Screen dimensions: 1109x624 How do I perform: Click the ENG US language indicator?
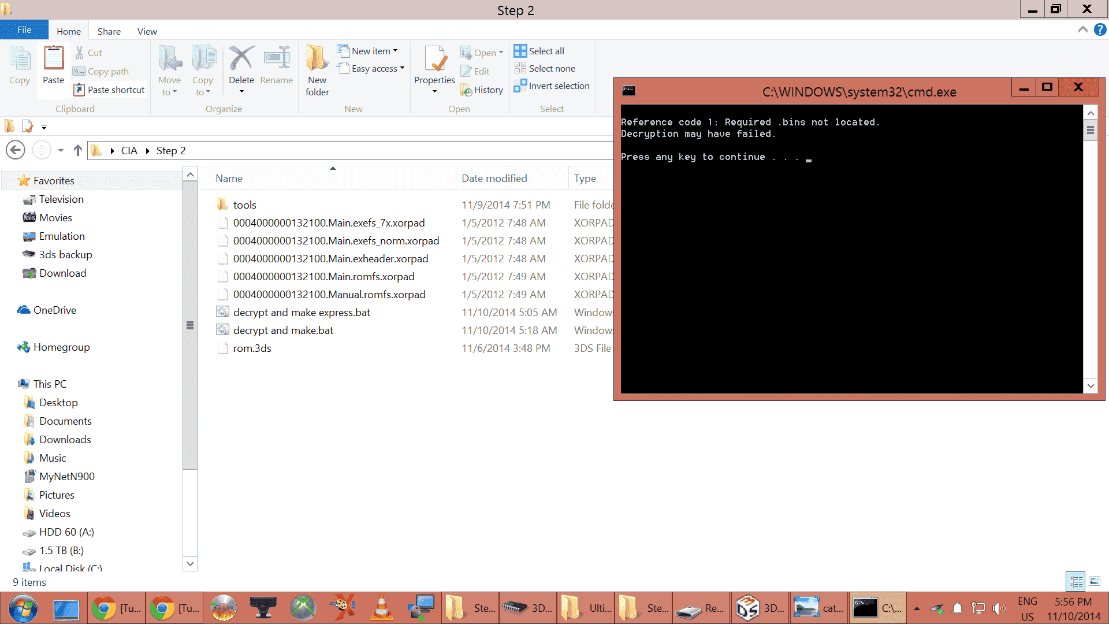[x=1028, y=609]
